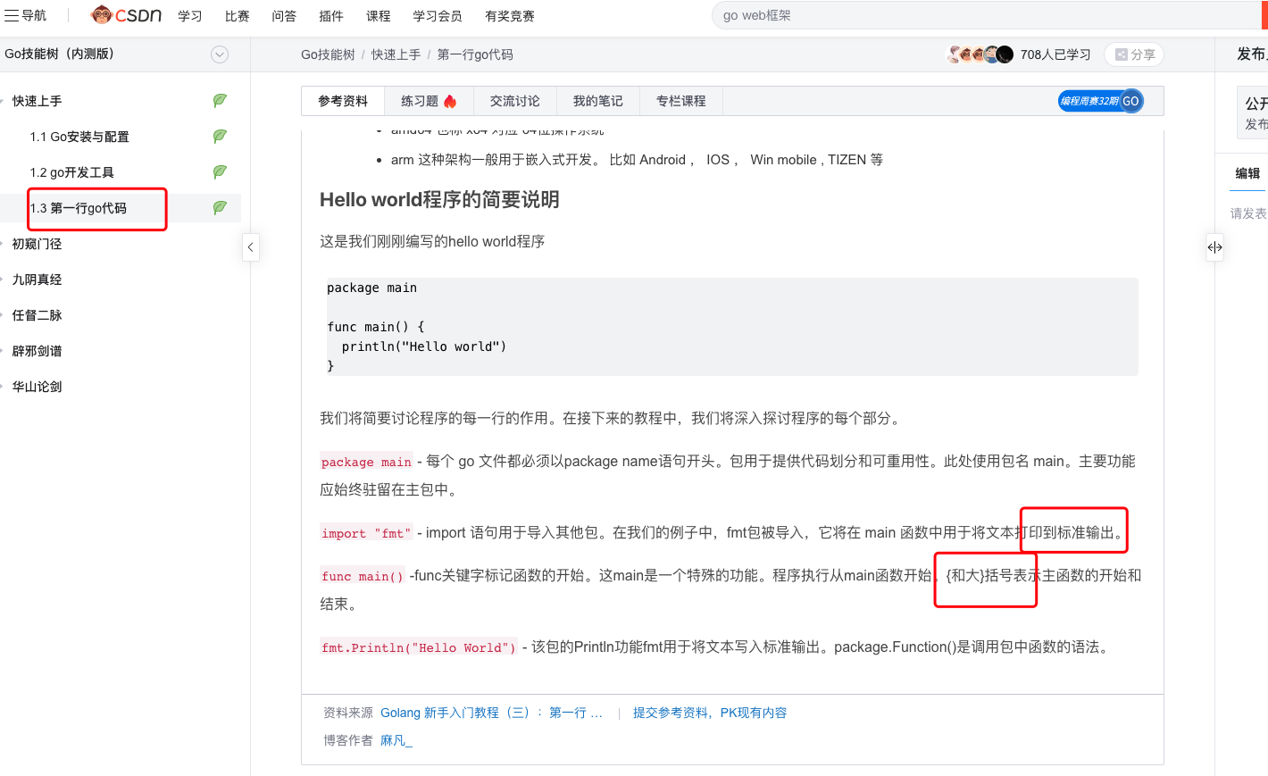Click heading Hello world程序的简要说明

(x=439, y=199)
